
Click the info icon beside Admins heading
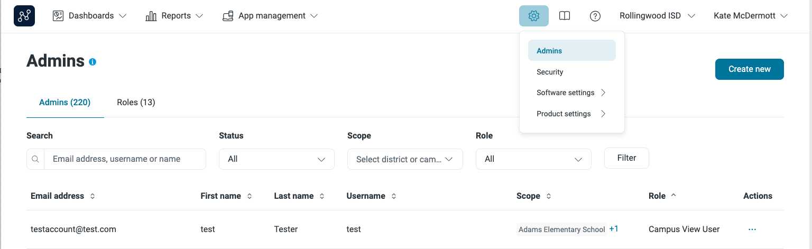[x=93, y=62]
